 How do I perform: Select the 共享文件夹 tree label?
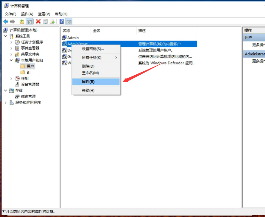[x=30, y=54]
